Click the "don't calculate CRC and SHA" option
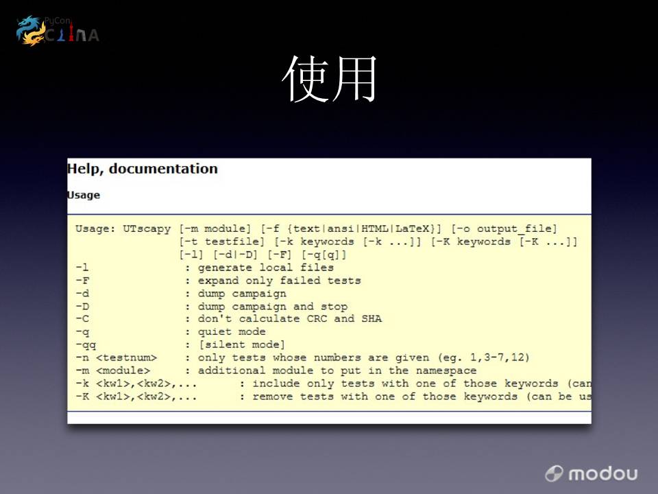 point(289,319)
